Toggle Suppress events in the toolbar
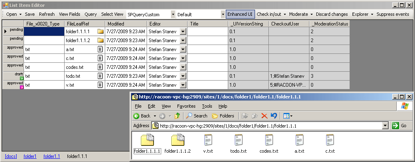Image resolution: width=415 pixels, height=162 pixels. coord(393,14)
